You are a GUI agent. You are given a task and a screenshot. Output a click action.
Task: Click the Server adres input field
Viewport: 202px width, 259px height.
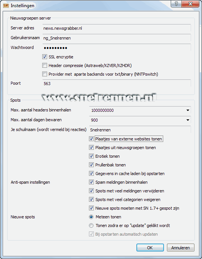[117, 28]
